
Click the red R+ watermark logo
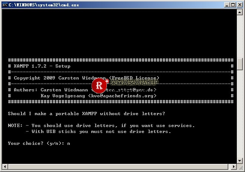pos(99,85)
